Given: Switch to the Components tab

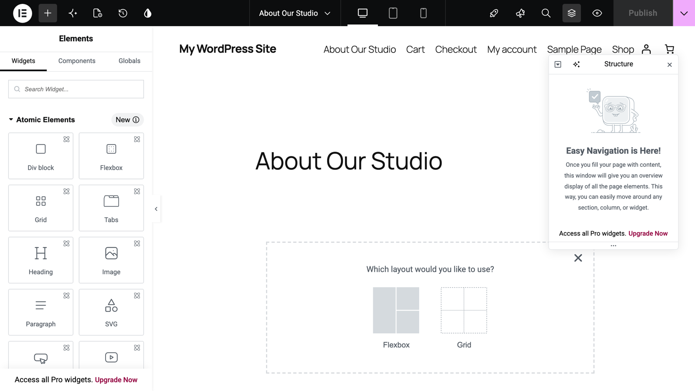Looking at the screenshot, I should (77, 61).
